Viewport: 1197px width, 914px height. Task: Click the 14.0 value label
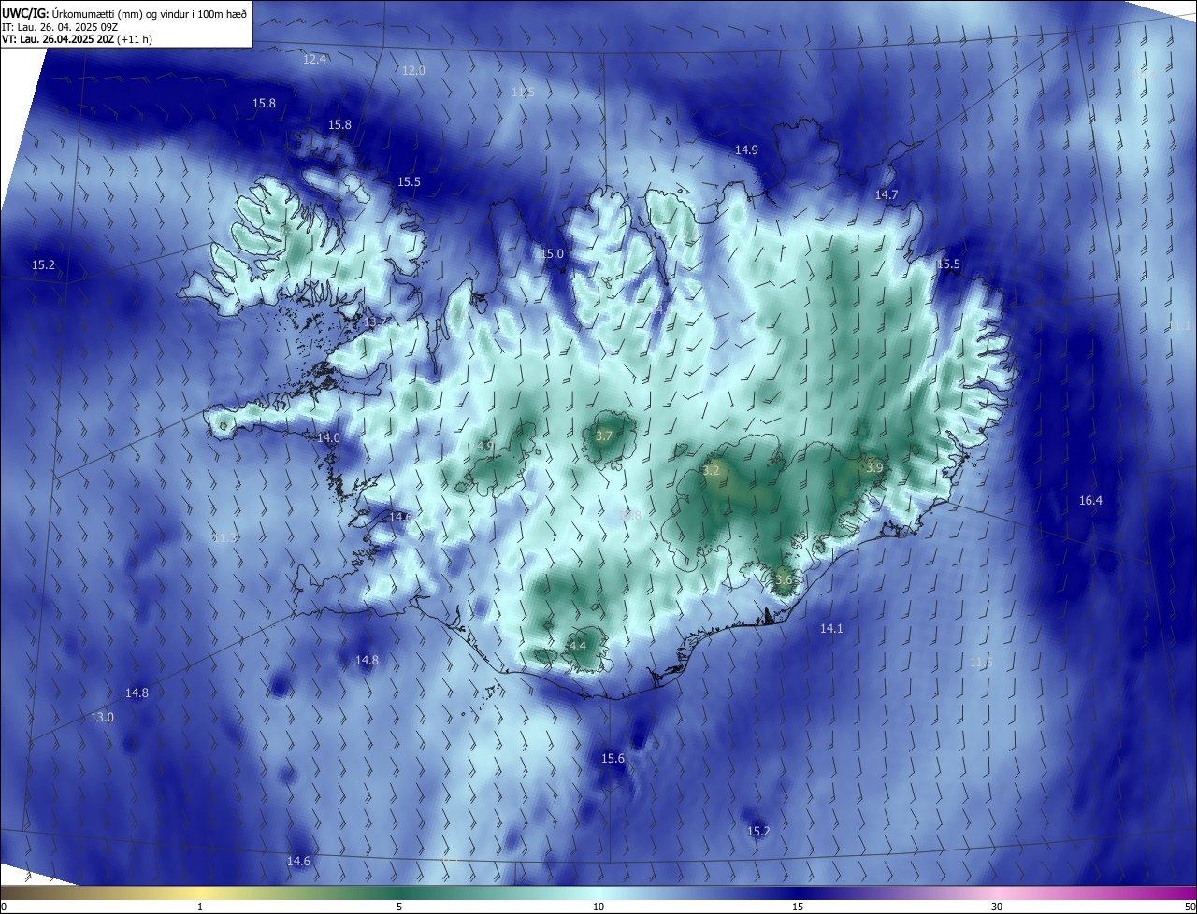point(328,438)
